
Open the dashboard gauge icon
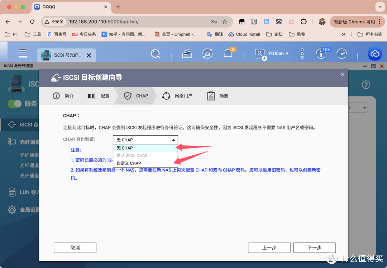(x=342, y=54)
